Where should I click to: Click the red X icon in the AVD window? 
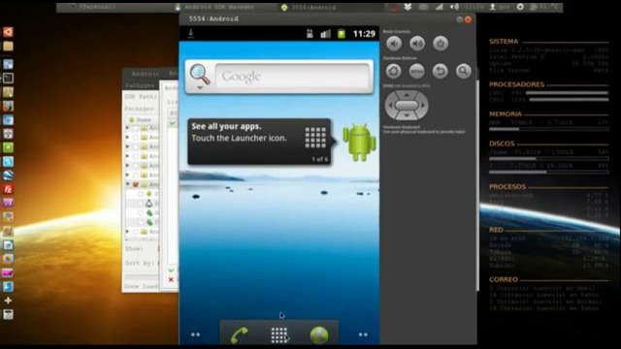pyautogui.click(x=171, y=279)
